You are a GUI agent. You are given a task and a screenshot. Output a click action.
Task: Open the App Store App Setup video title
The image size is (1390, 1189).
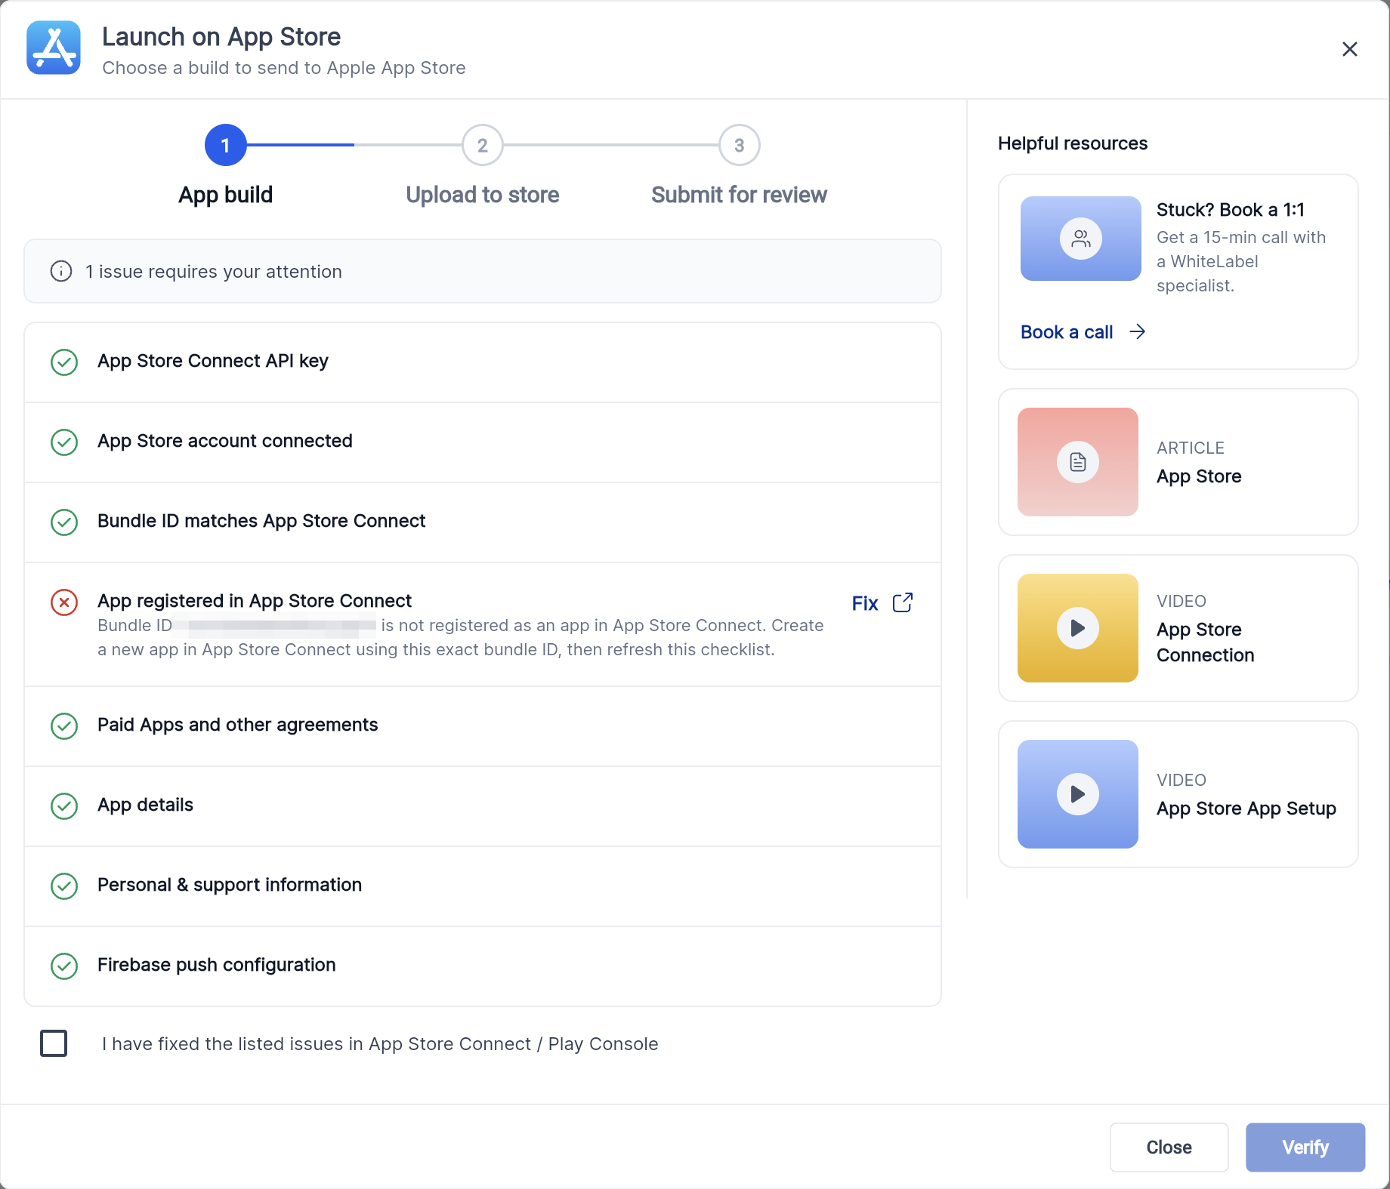pyautogui.click(x=1246, y=809)
